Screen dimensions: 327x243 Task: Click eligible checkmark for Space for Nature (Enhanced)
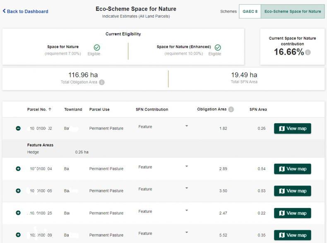tap(218, 48)
